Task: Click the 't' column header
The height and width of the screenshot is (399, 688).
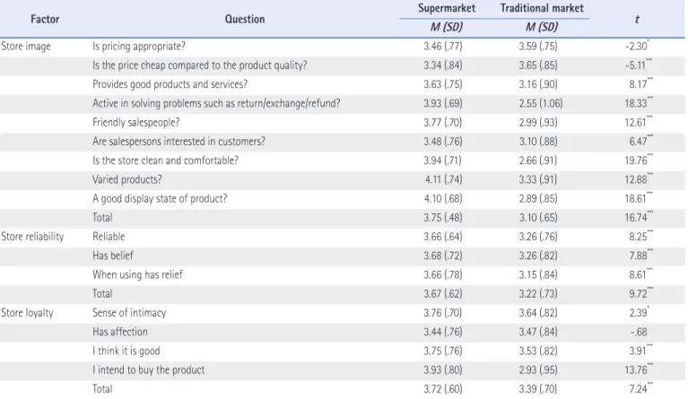Action: (637, 19)
